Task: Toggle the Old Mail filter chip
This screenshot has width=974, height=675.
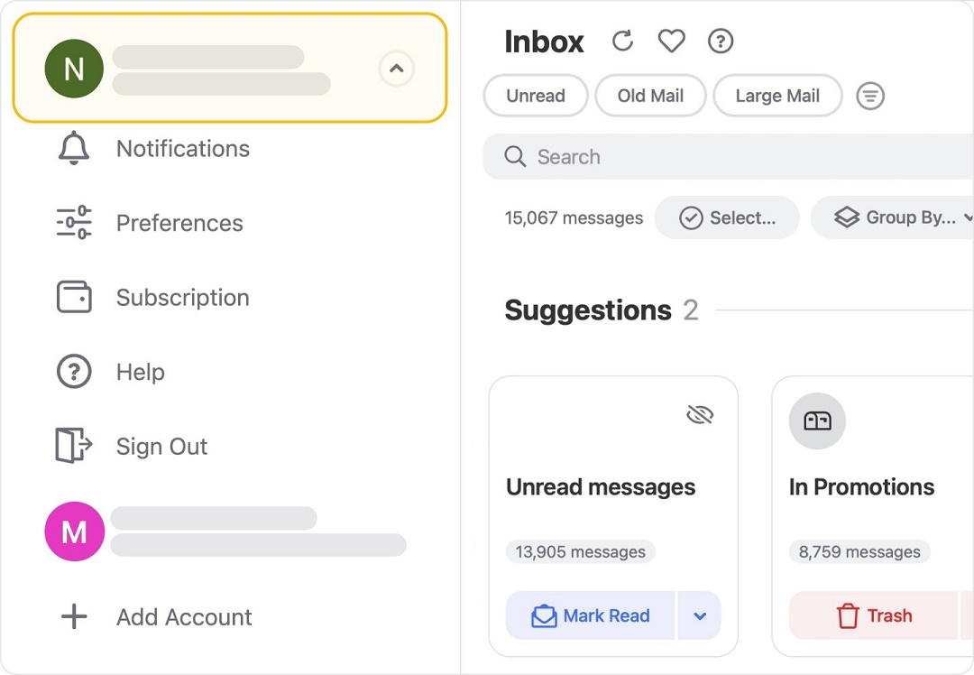Action: point(650,96)
